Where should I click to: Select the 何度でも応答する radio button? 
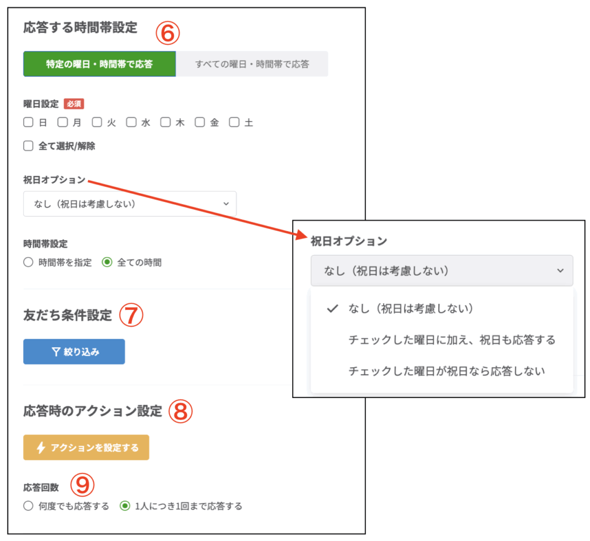click(x=28, y=506)
